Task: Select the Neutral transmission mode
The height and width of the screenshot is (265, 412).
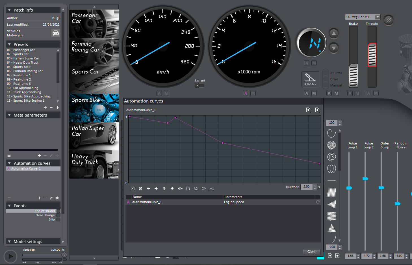Action: 326,73
